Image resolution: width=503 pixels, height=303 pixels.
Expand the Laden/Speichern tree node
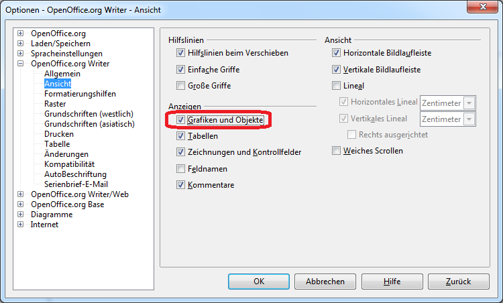click(21, 44)
